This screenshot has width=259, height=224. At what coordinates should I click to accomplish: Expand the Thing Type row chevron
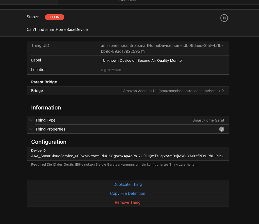pyautogui.click(x=31, y=120)
